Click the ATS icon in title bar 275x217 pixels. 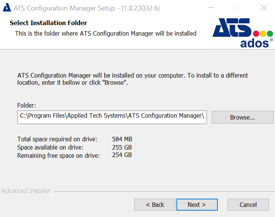pyautogui.click(x=6, y=8)
